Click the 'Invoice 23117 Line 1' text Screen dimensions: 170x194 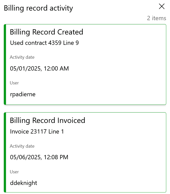(37, 132)
